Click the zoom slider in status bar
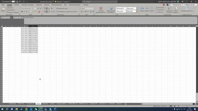This screenshot has width=198, height=111. (187, 106)
